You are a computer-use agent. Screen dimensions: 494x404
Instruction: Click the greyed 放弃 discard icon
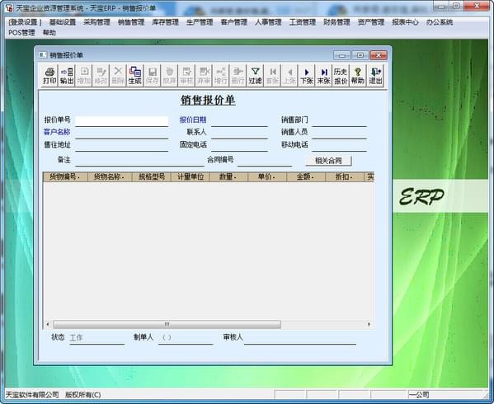pos(169,76)
